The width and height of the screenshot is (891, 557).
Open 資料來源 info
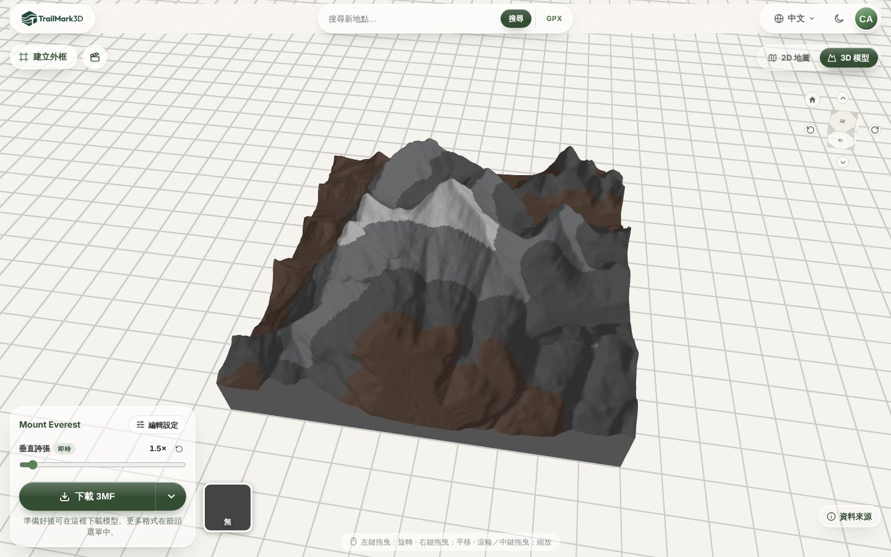pyautogui.click(x=849, y=516)
